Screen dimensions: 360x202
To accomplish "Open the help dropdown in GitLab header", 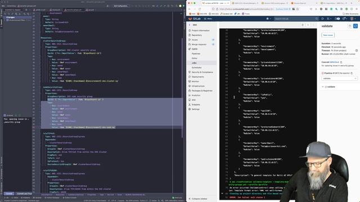I will point(344,19).
